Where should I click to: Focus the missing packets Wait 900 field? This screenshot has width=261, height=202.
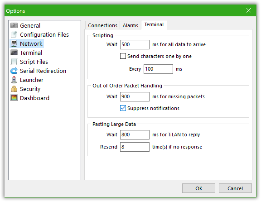(x=135, y=96)
